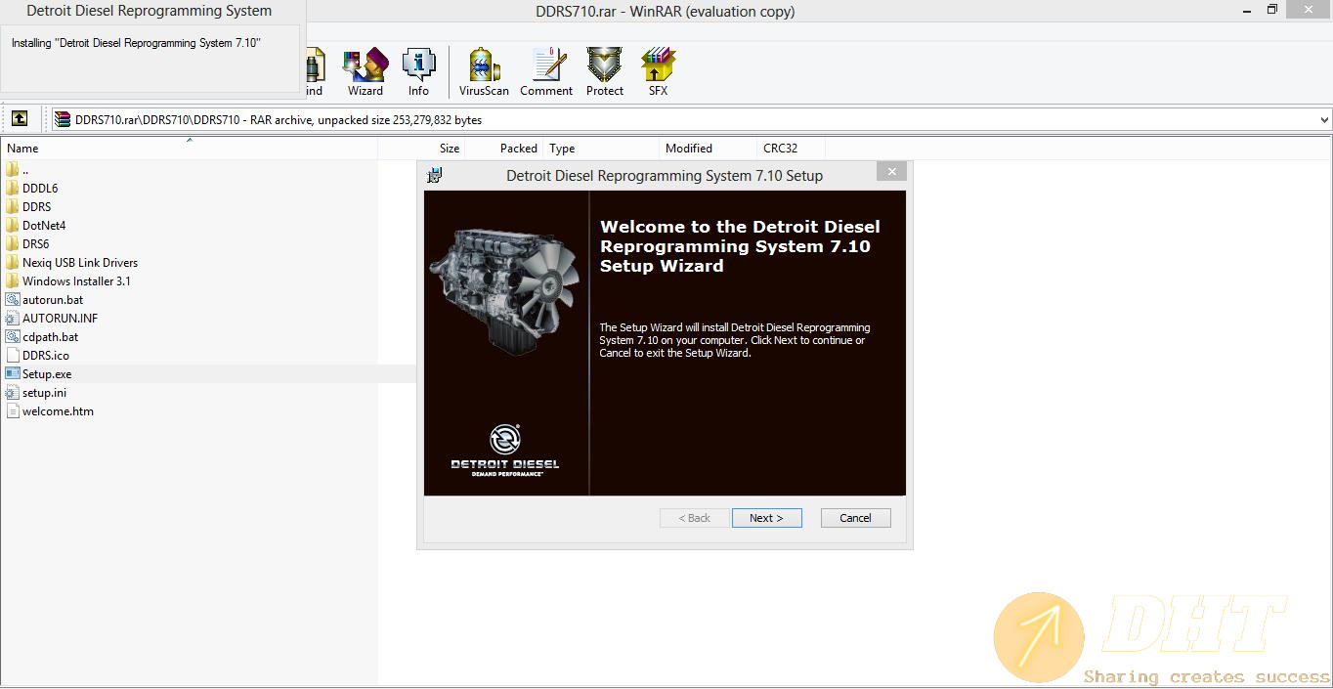Select the DRS6 folder icon
The width and height of the screenshot is (1333, 689).
[x=13, y=243]
